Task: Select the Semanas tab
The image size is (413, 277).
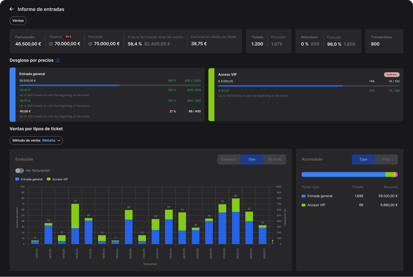Action: pos(229,159)
